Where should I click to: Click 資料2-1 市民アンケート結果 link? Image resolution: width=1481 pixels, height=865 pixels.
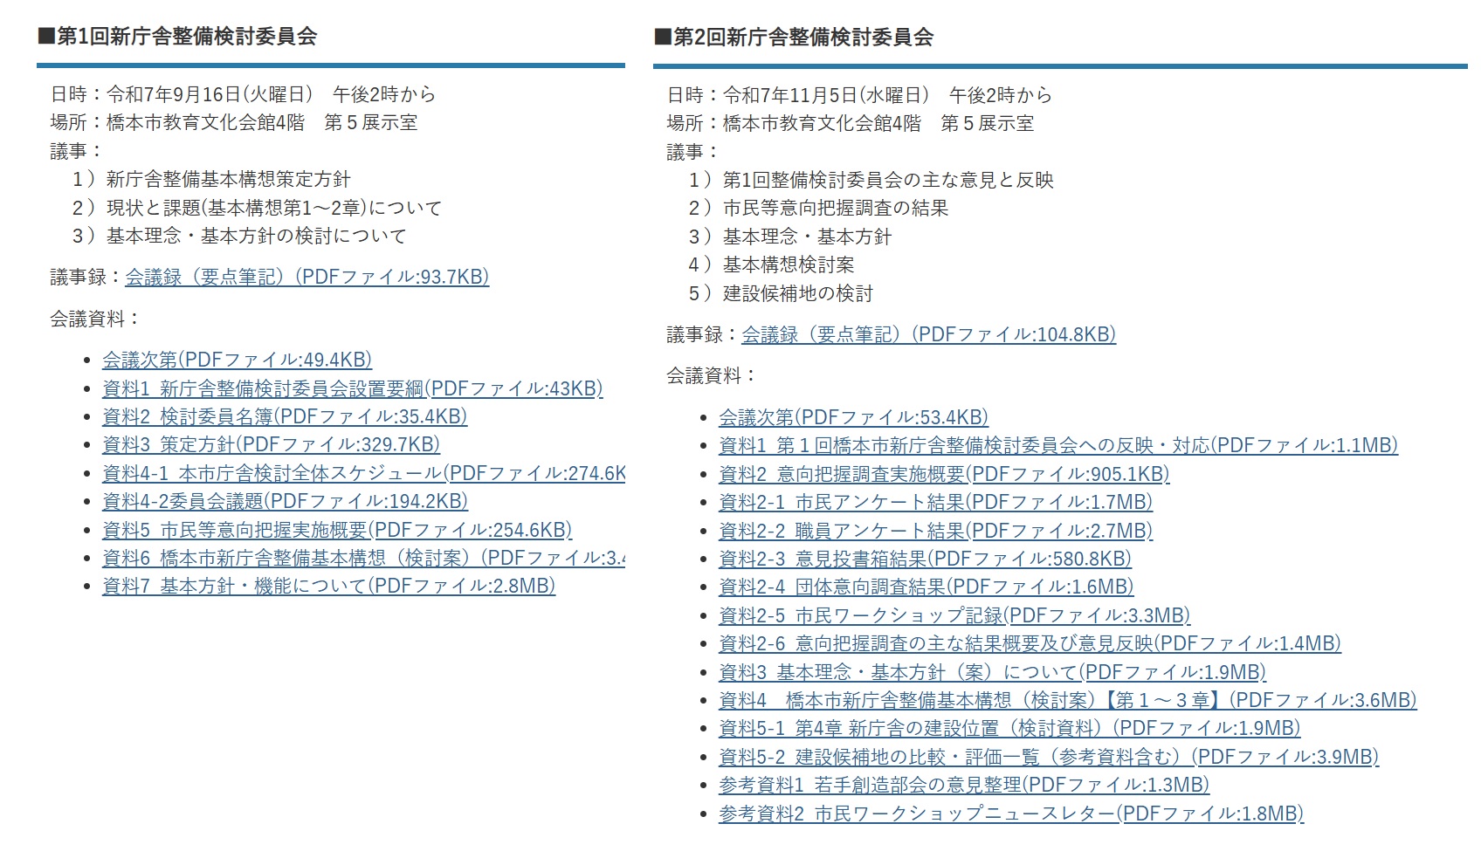(935, 502)
